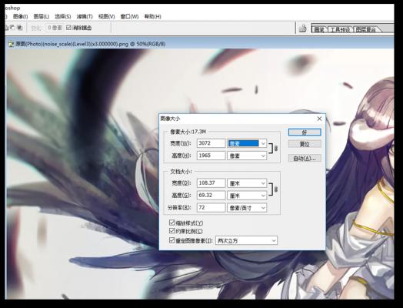Toggle the 缩放样式 Scale Styles checkbox
The width and height of the screenshot is (403, 308).
pyautogui.click(x=172, y=223)
